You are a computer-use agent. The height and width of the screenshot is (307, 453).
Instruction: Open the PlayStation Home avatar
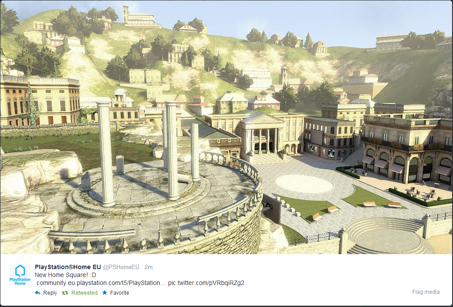click(x=20, y=275)
